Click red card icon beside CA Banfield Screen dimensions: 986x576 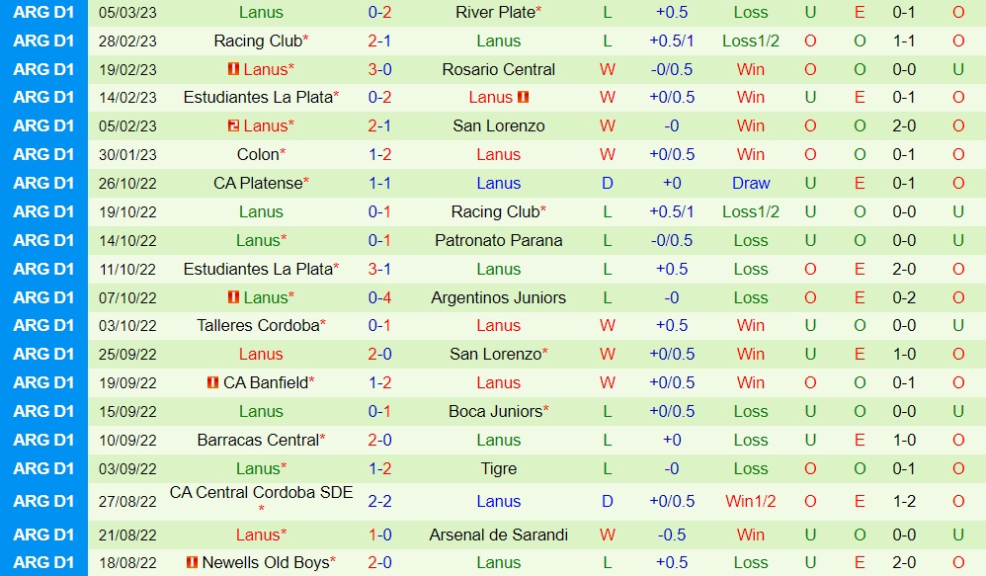pos(212,382)
